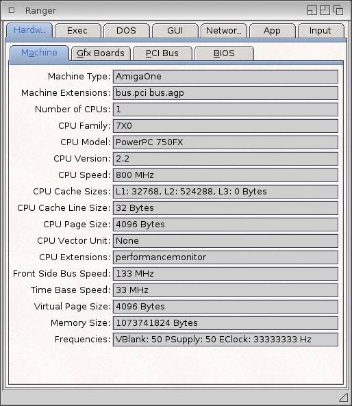The height and width of the screenshot is (406, 352).
Task: Open the PCI Bus sub-tab
Action: [x=162, y=53]
